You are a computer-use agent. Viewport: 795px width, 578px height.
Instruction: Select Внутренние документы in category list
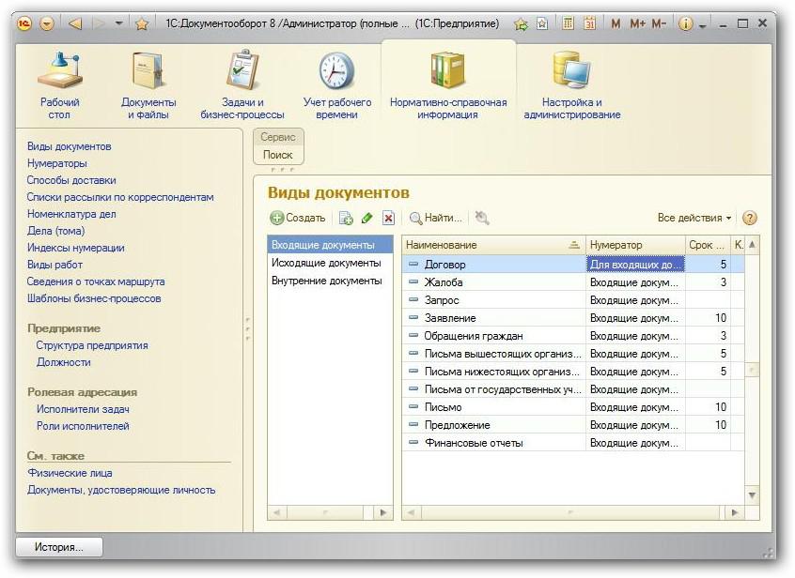[330, 281]
